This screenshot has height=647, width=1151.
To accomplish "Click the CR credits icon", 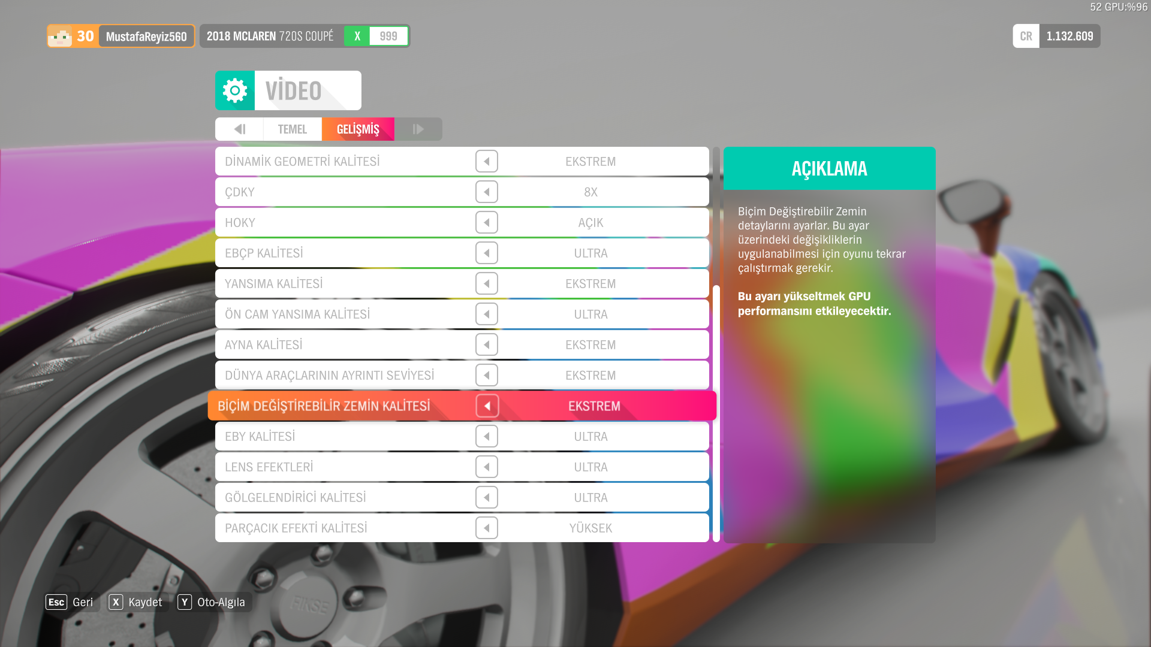I will (1026, 36).
